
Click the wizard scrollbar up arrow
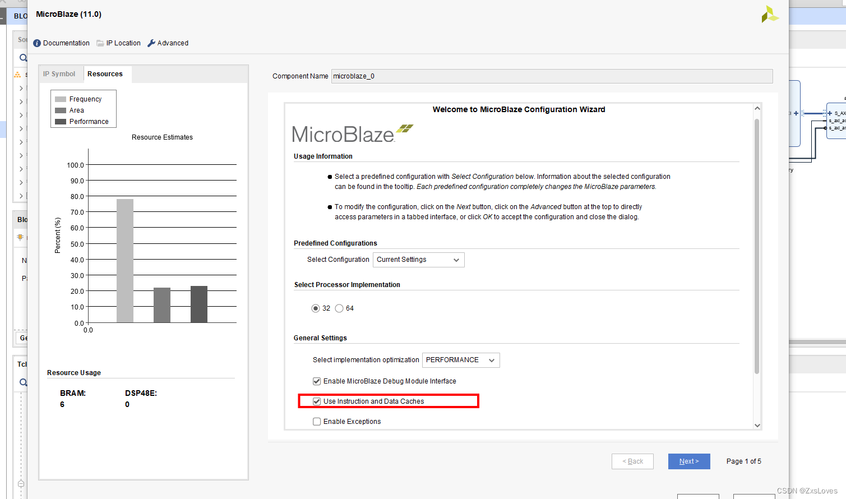click(757, 108)
